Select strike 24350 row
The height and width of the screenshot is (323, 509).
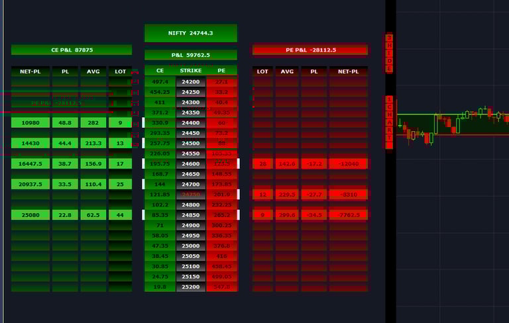click(x=191, y=113)
